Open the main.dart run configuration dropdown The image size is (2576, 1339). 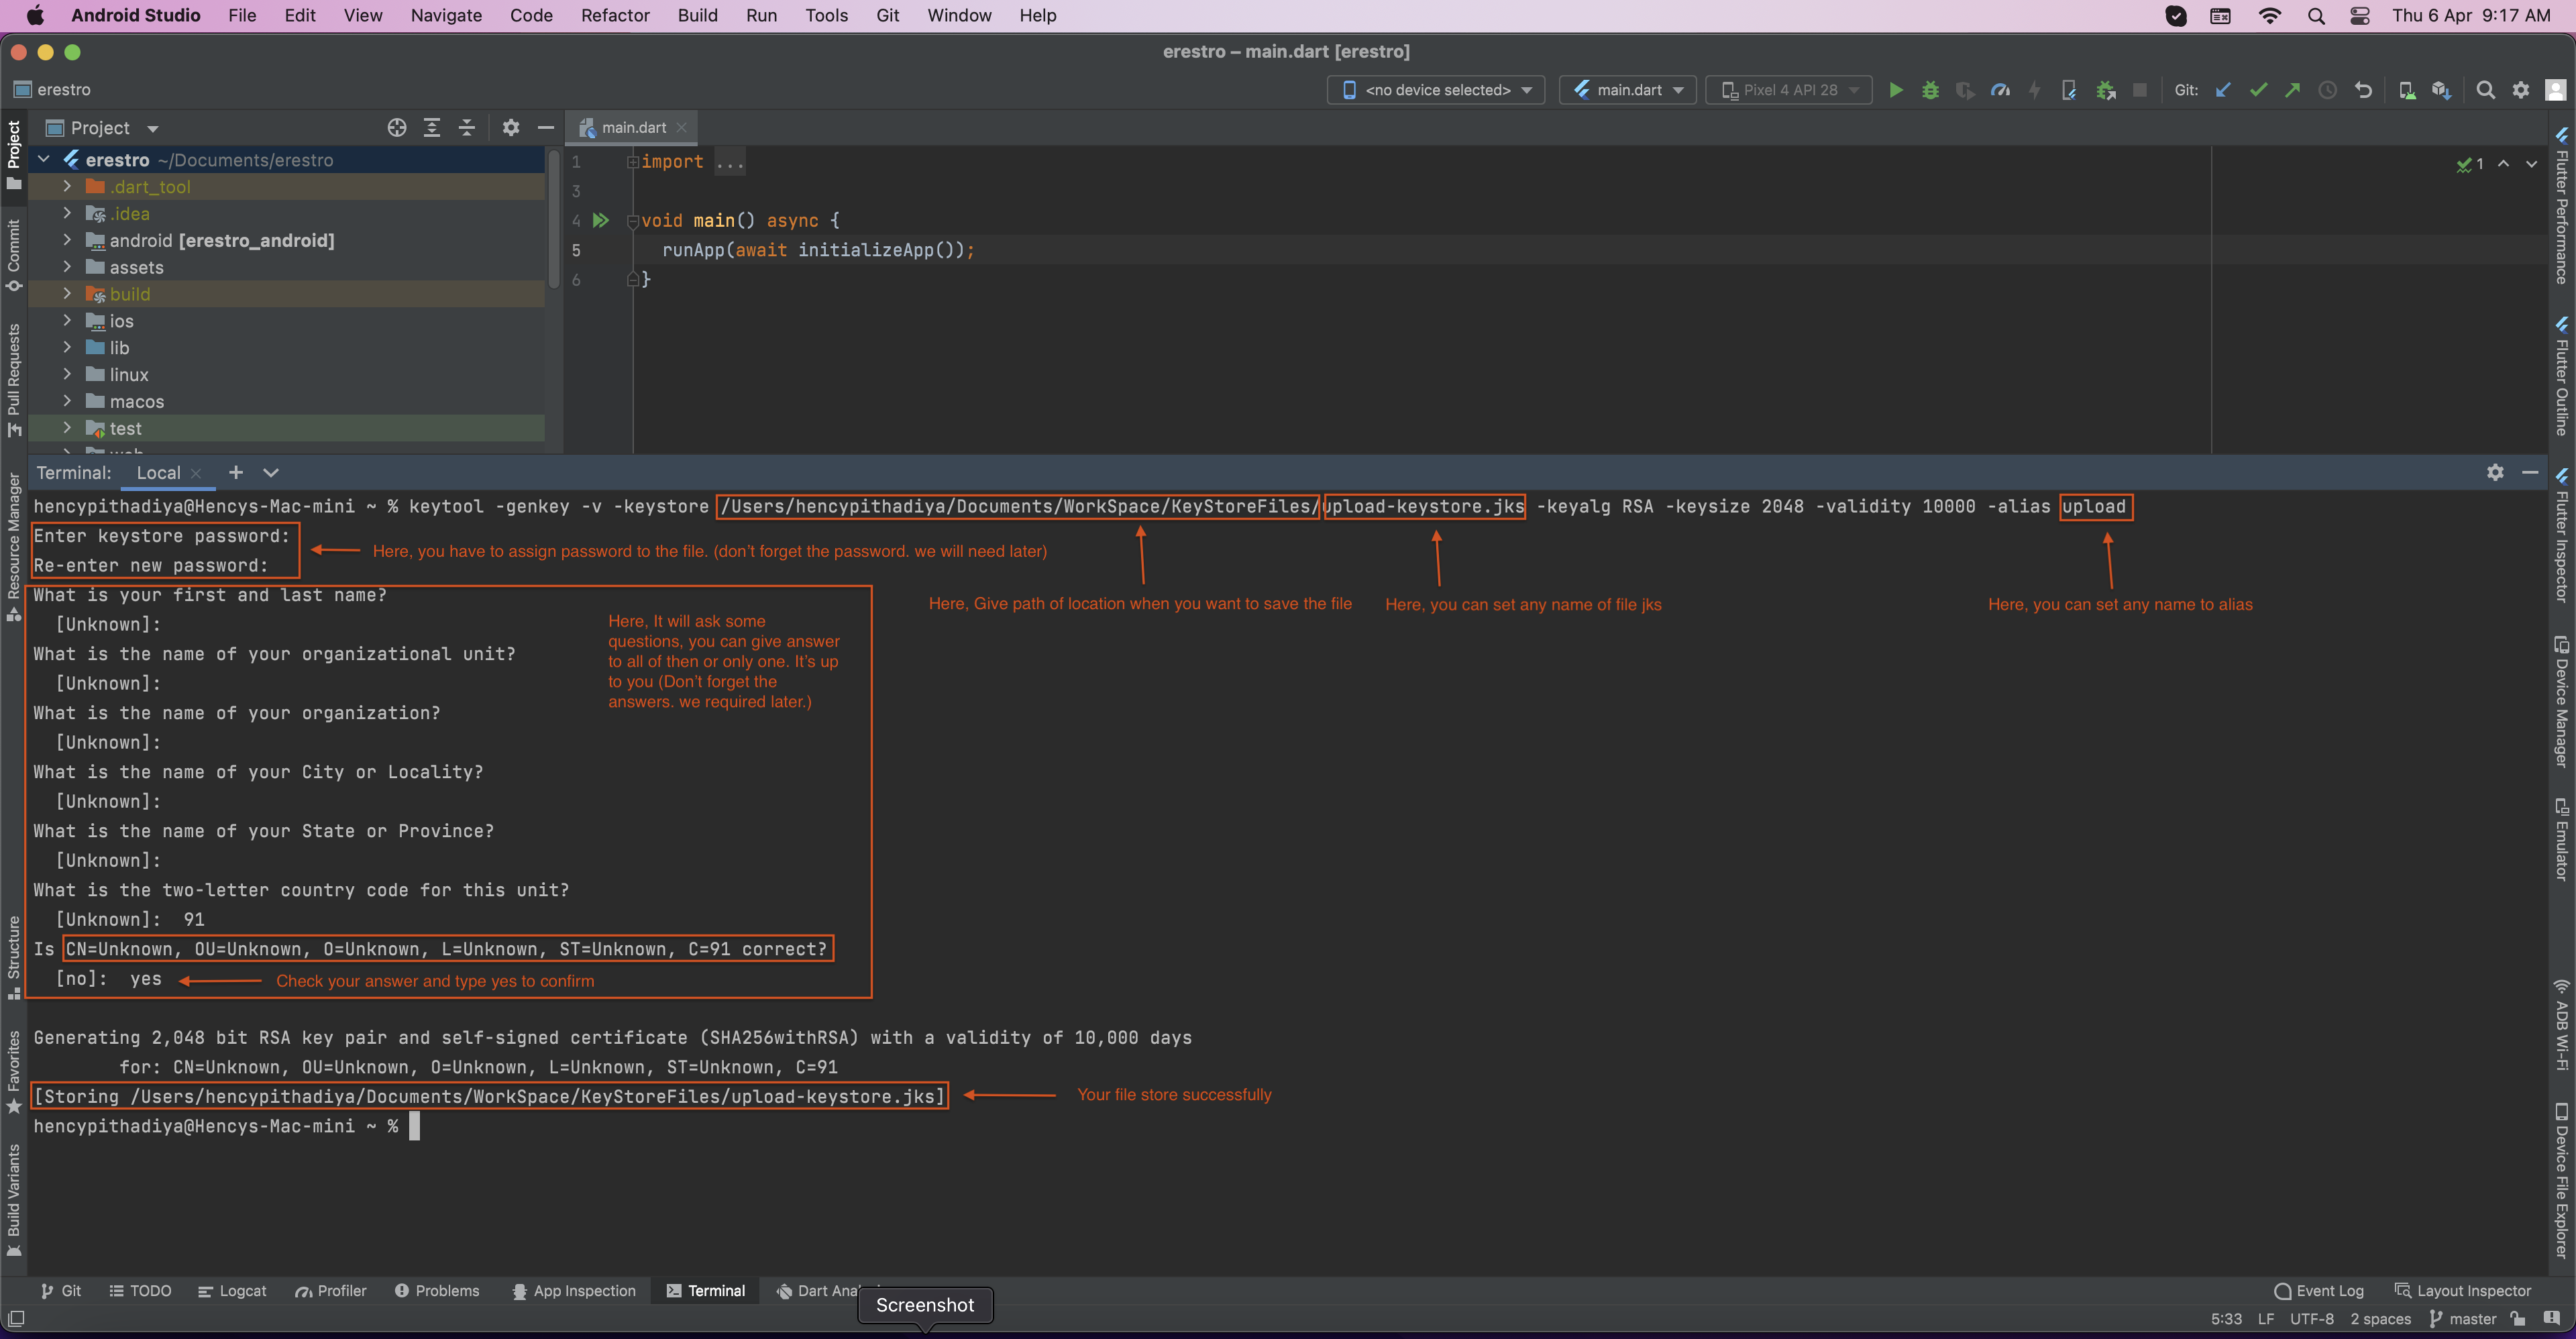1628,90
